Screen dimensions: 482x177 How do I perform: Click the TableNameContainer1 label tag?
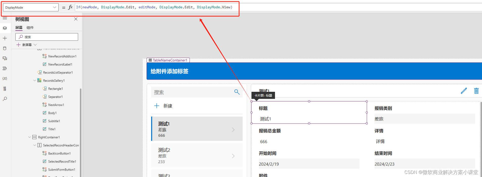click(168, 60)
